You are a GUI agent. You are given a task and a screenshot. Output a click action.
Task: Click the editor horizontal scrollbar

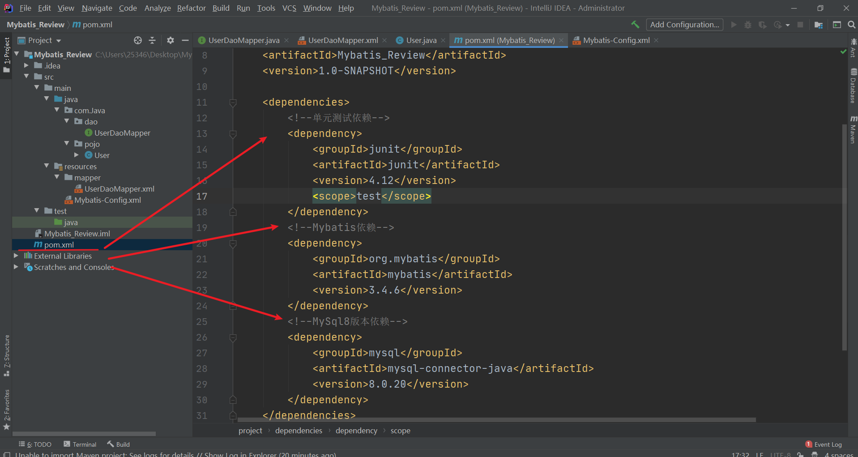497,420
